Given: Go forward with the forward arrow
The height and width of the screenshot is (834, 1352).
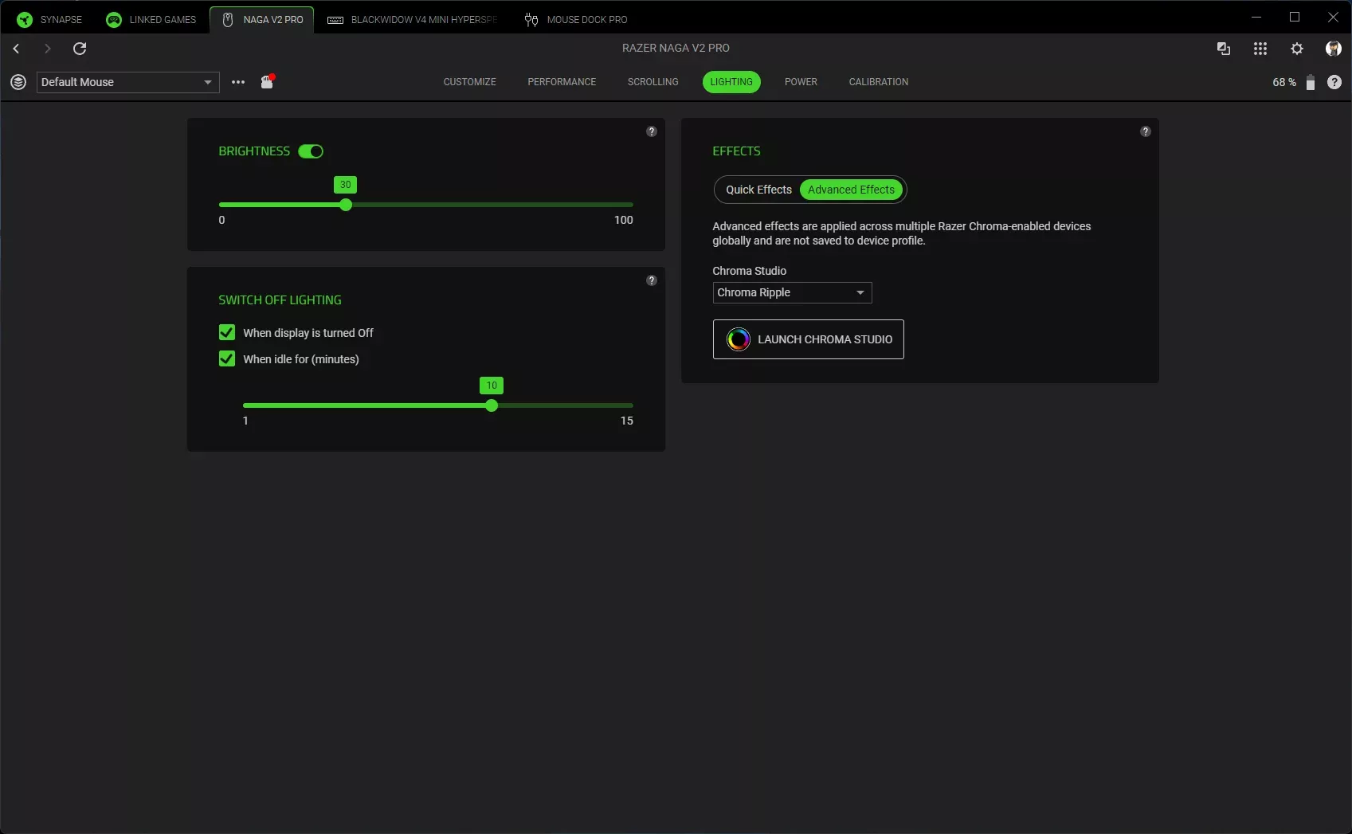Looking at the screenshot, I should tap(48, 49).
